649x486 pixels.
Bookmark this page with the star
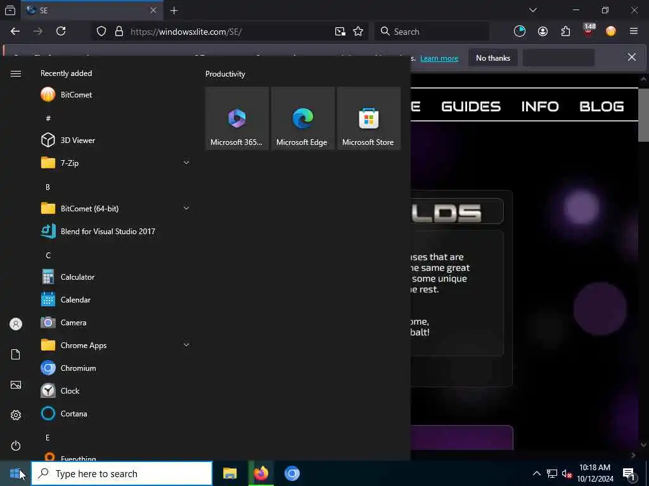(358, 32)
